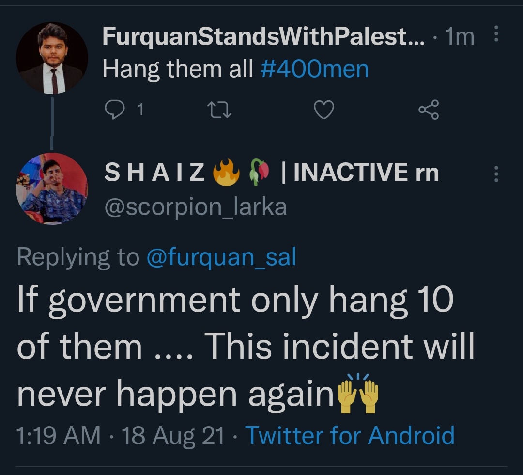Screen dimensions: 523x475
Task: Open the @scorpion_larka handle
Action: point(196,207)
